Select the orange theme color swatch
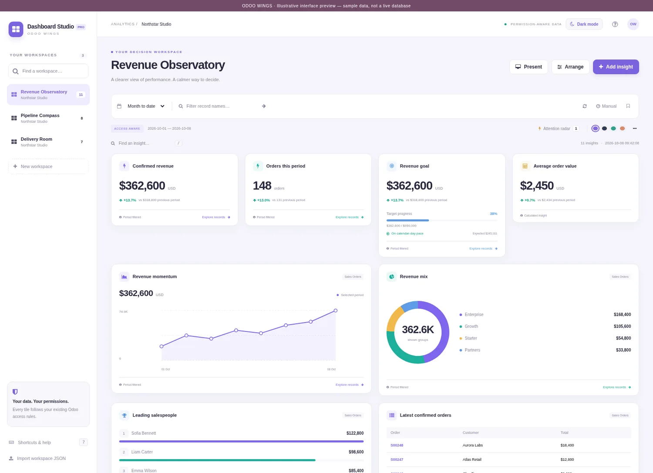 point(623,128)
